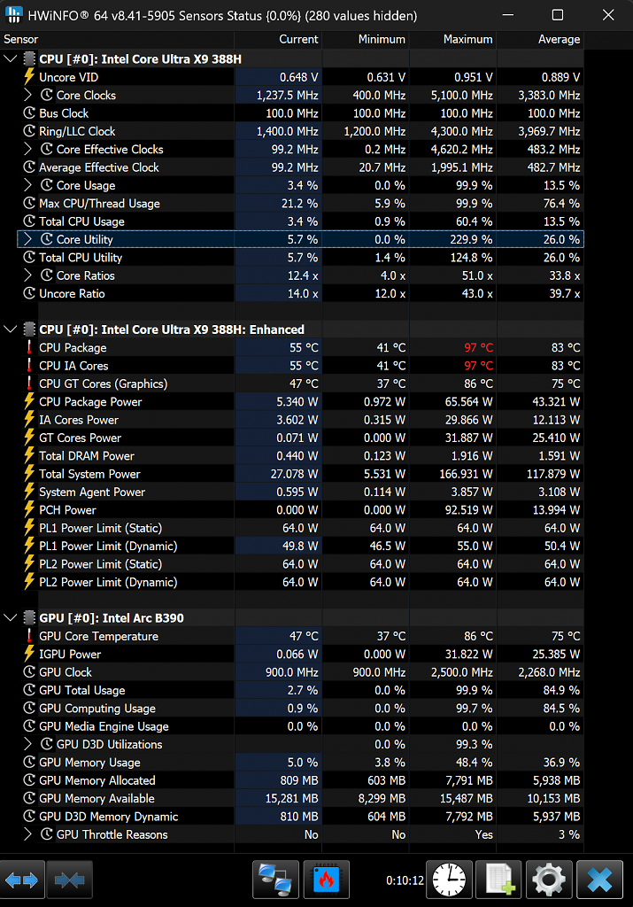Select the GPU Memory Available row

[x=301, y=799]
